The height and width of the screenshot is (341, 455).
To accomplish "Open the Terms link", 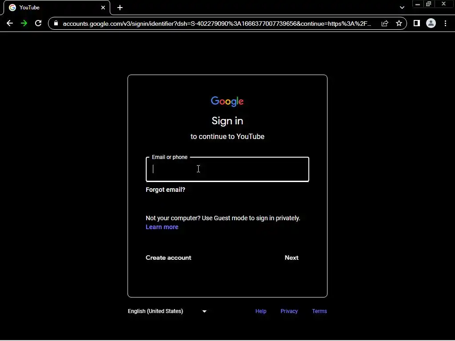I will (319, 311).
